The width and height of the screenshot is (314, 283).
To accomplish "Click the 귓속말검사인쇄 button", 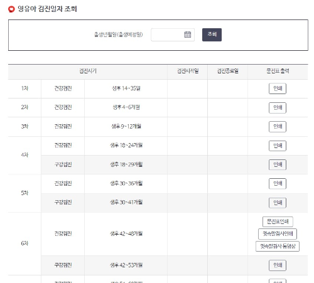I will tap(278, 234).
